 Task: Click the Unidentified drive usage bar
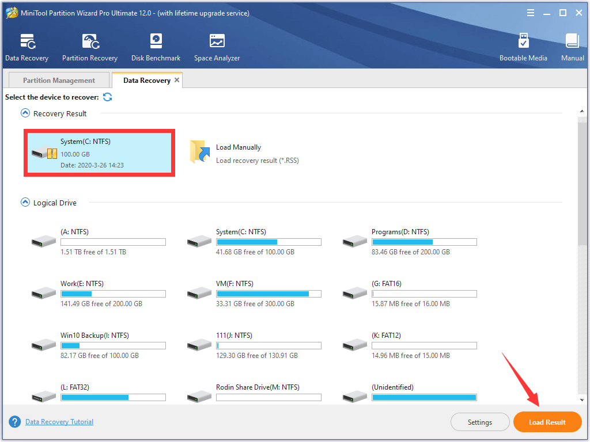[424, 398]
